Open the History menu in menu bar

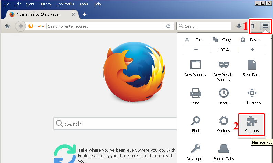click(x=45, y=4)
